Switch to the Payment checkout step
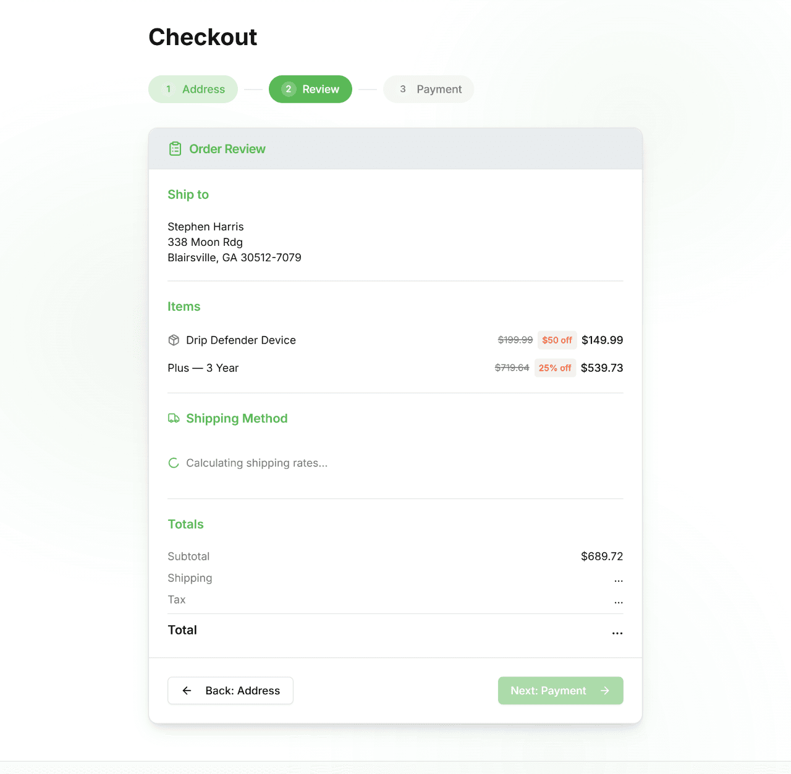The height and width of the screenshot is (774, 791). (x=428, y=89)
